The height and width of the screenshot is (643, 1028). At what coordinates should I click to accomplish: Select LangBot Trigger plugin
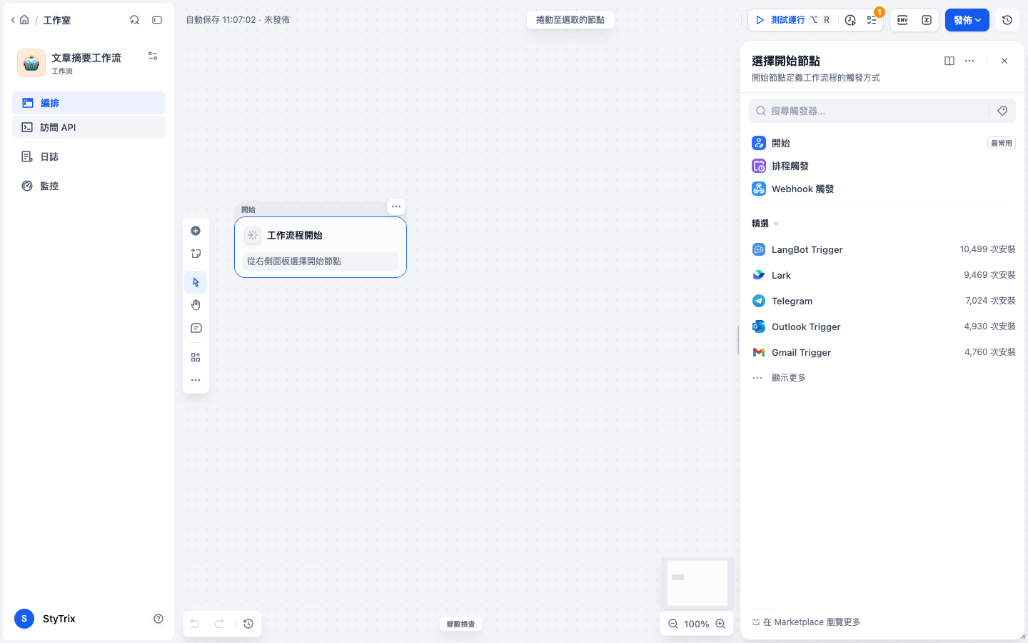(883, 249)
